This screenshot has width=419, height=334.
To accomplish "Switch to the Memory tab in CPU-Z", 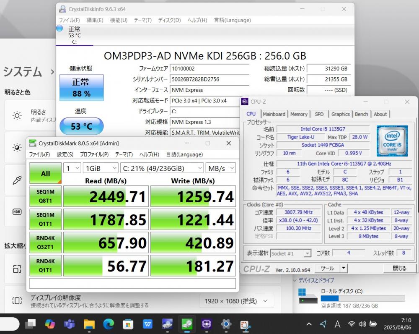I will pos(299,114).
